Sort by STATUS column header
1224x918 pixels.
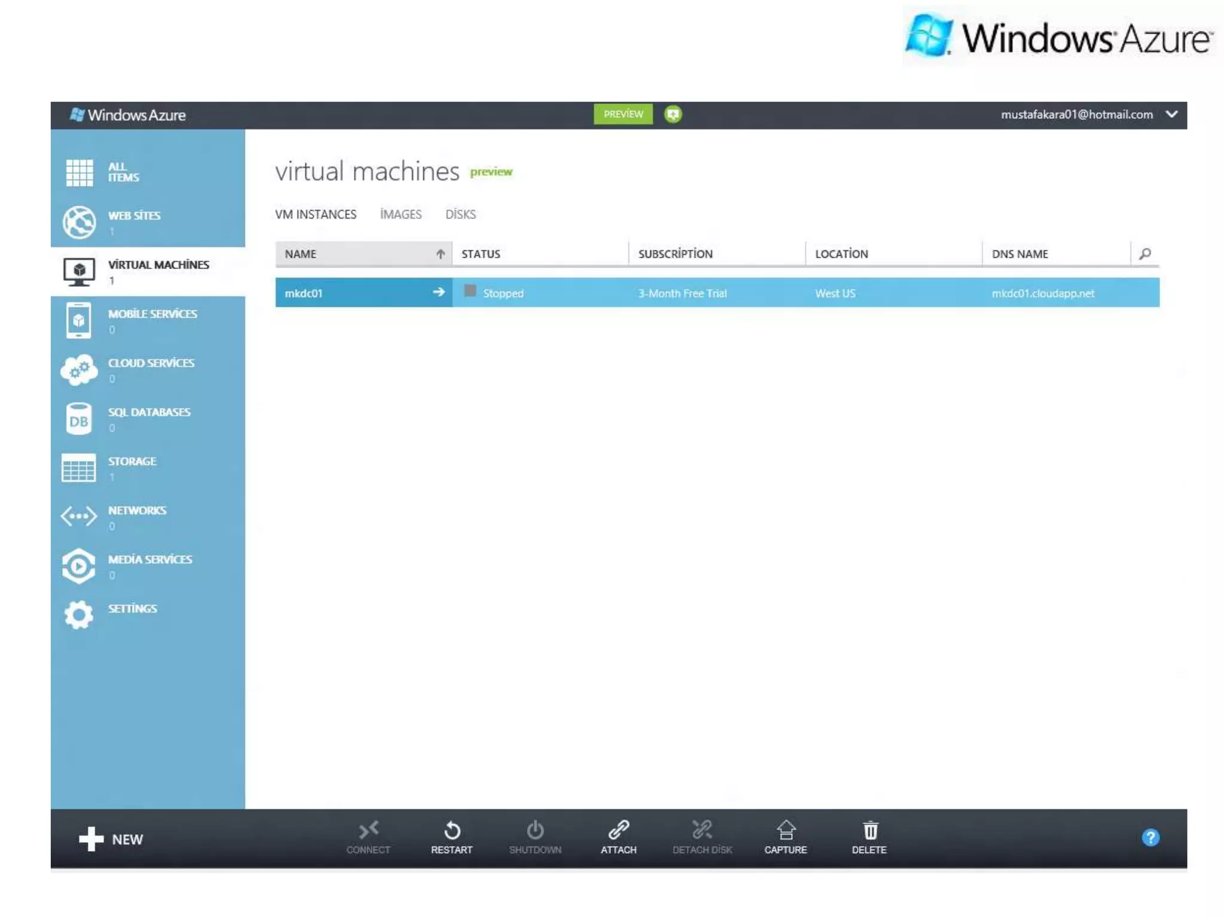(481, 254)
